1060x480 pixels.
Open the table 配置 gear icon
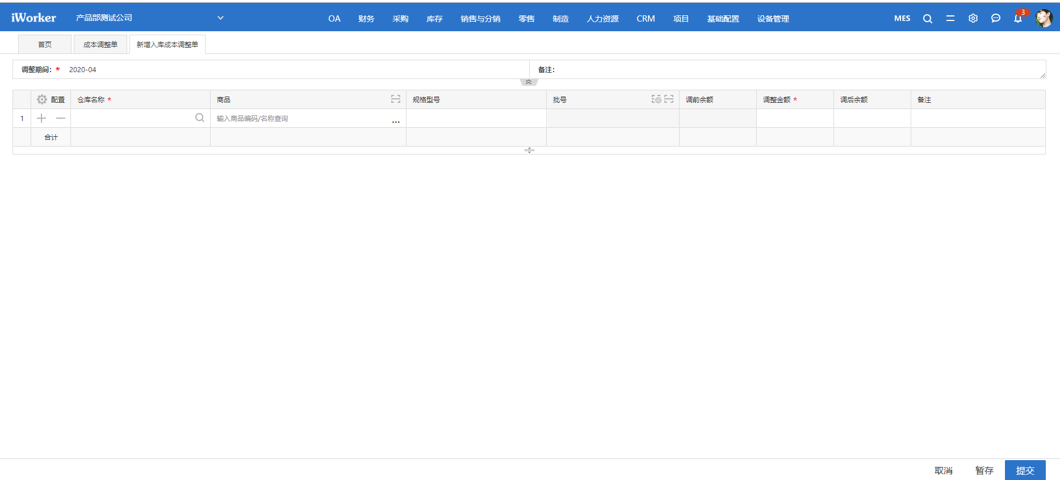pyautogui.click(x=42, y=99)
